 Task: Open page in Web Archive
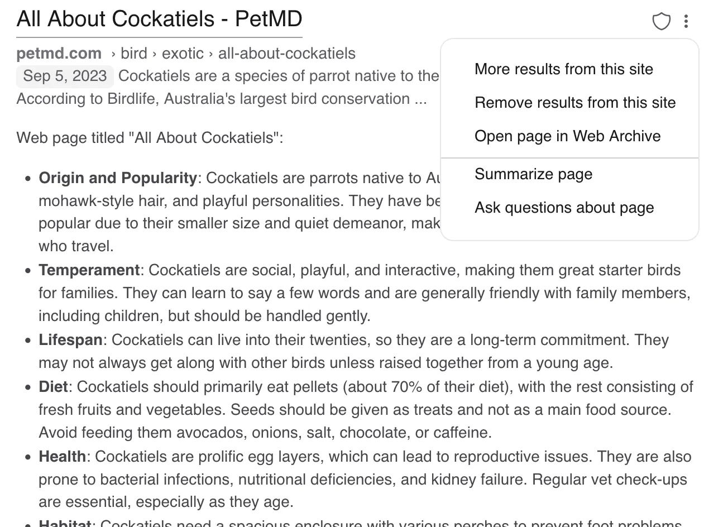coord(567,136)
